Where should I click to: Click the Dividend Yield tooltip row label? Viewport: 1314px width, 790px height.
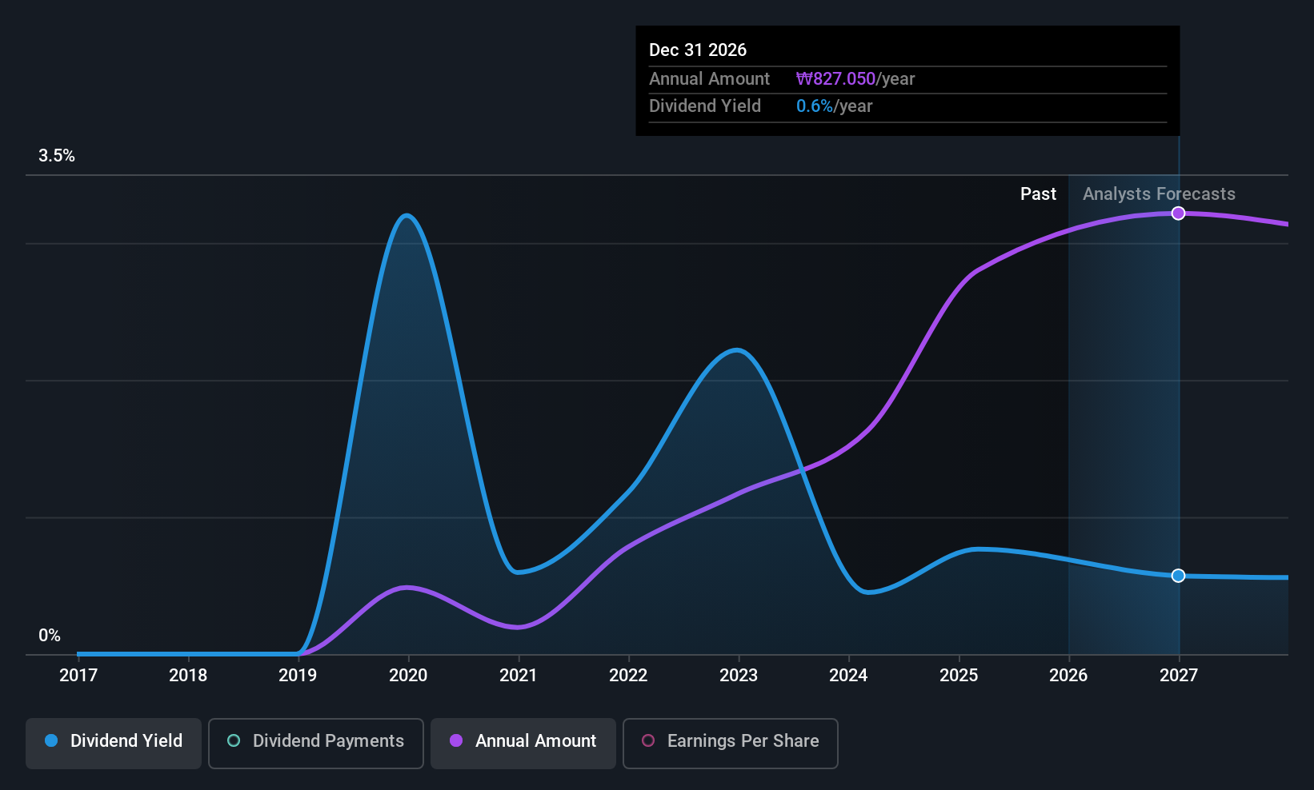pos(705,106)
